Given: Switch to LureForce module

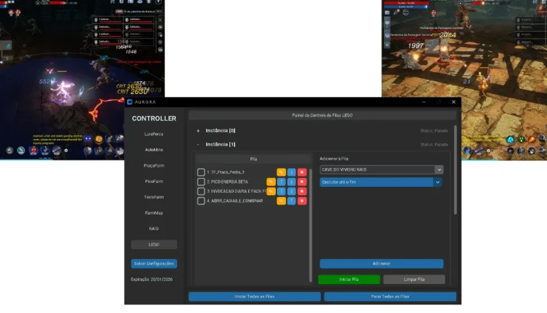Looking at the screenshot, I should (154, 134).
